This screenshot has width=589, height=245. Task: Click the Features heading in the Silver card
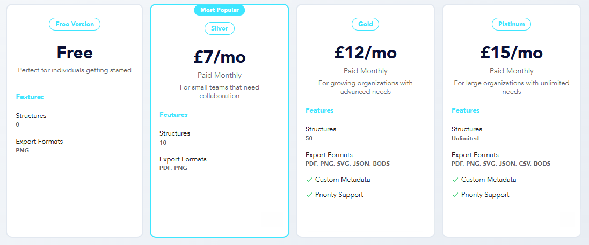tap(174, 115)
